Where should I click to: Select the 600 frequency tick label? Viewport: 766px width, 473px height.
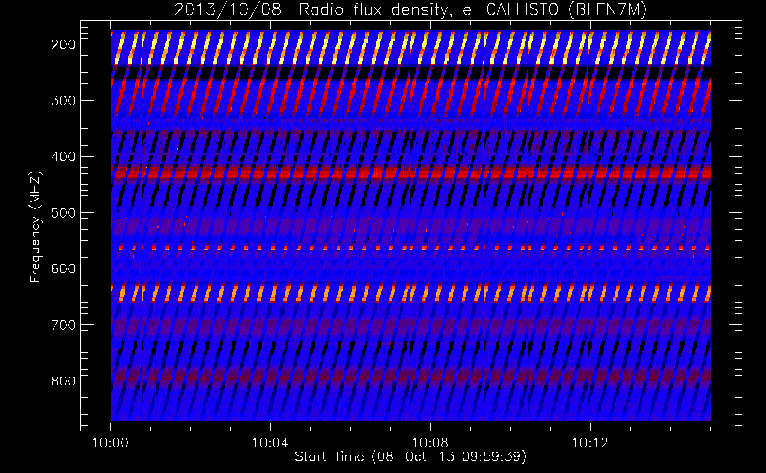coord(63,269)
